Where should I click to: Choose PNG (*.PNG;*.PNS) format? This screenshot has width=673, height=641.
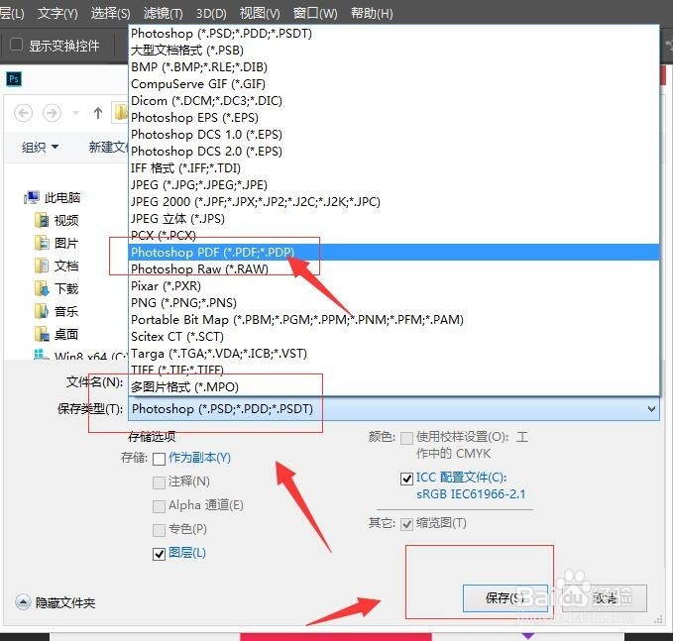pyautogui.click(x=393, y=303)
